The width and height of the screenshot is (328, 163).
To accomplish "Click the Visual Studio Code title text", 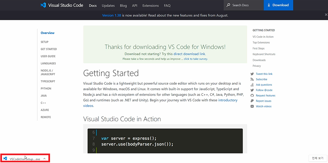I will click(66, 5).
